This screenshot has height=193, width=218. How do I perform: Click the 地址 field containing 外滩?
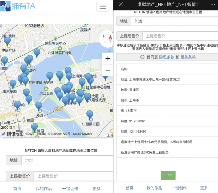click(174, 21)
